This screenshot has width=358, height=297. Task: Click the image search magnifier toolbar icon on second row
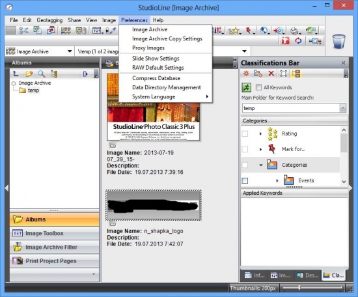click(x=315, y=41)
